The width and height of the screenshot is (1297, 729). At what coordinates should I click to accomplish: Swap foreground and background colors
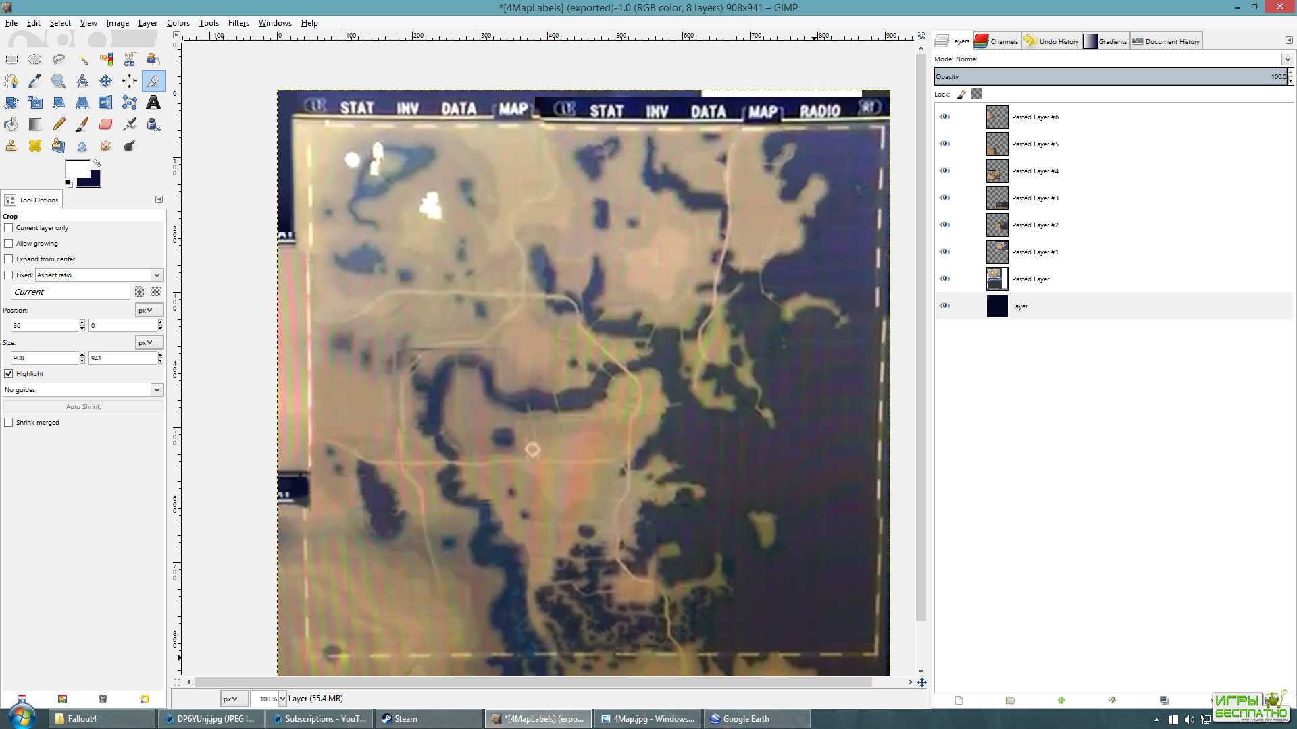click(97, 163)
